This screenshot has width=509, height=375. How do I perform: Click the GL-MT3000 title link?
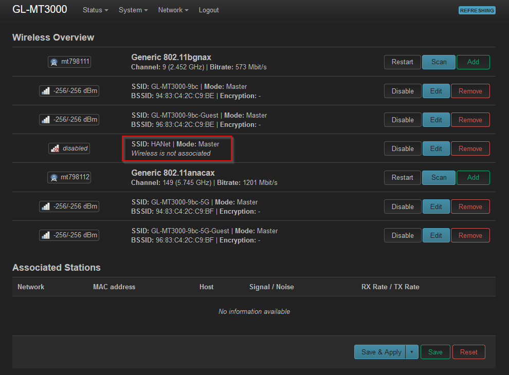tap(40, 10)
